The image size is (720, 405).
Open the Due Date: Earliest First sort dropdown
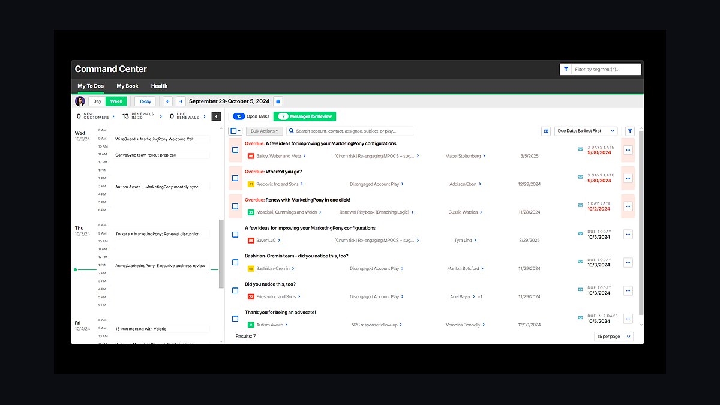(586, 131)
